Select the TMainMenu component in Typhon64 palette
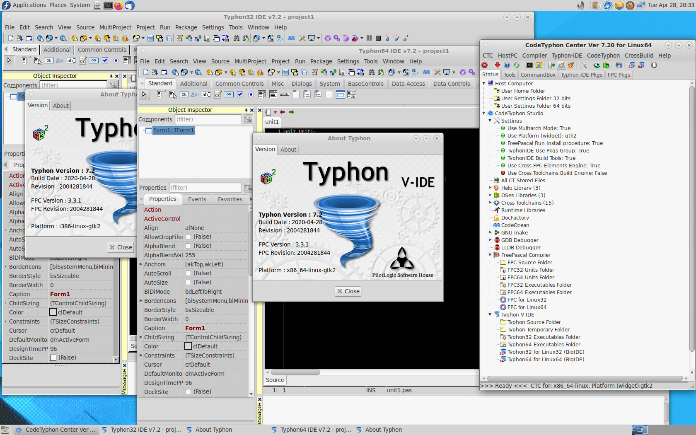Image resolution: width=696 pixels, height=435 pixels. coord(162,94)
